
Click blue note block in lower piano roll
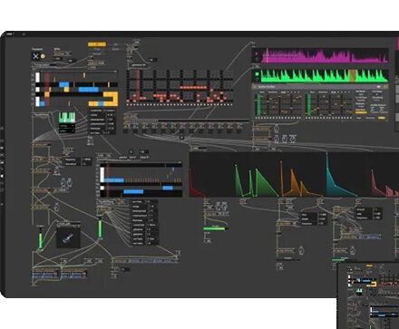(133, 191)
